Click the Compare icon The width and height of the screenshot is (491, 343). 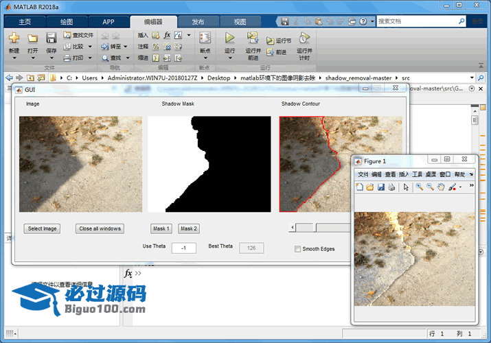[67, 47]
